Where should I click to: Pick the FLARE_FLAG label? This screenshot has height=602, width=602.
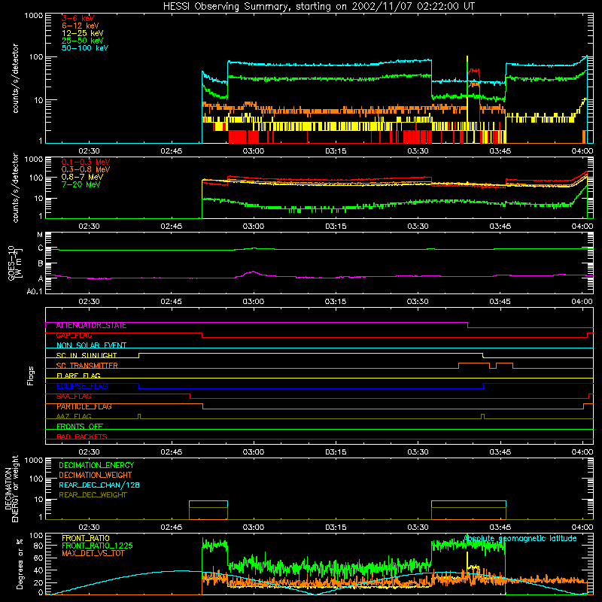click(x=78, y=375)
